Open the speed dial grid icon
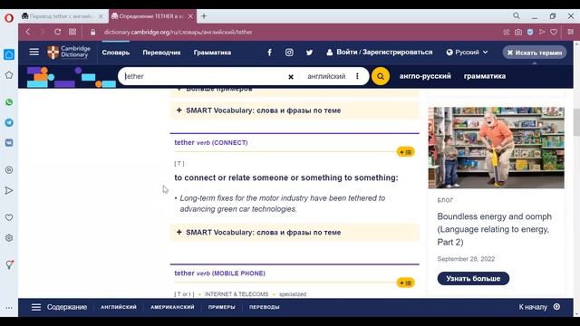The height and width of the screenshot is (326, 580). click(72, 33)
